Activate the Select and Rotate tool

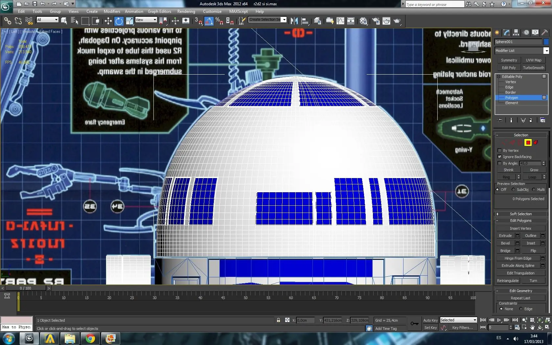(119, 21)
